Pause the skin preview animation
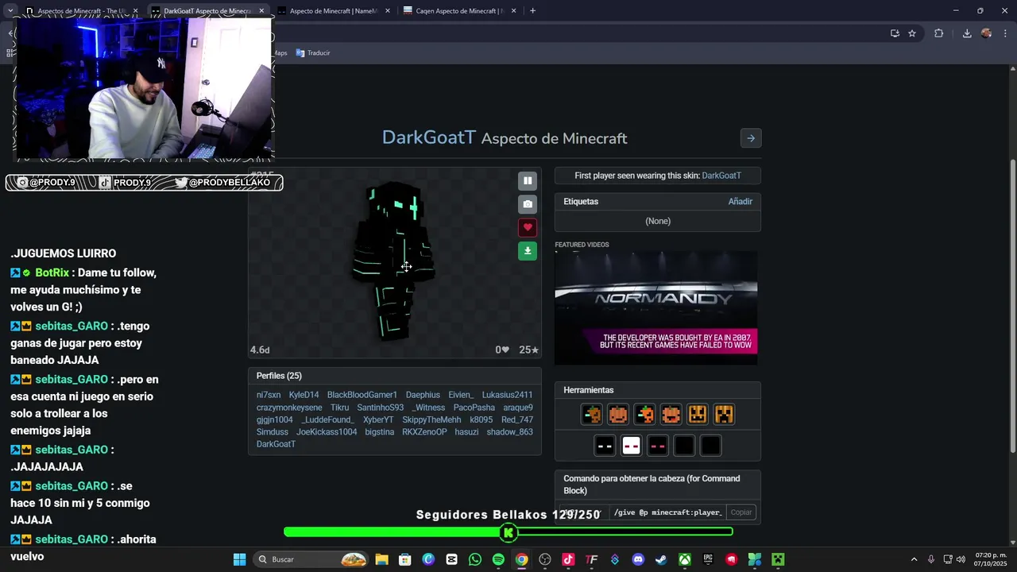The height and width of the screenshot is (572, 1017). tap(528, 181)
